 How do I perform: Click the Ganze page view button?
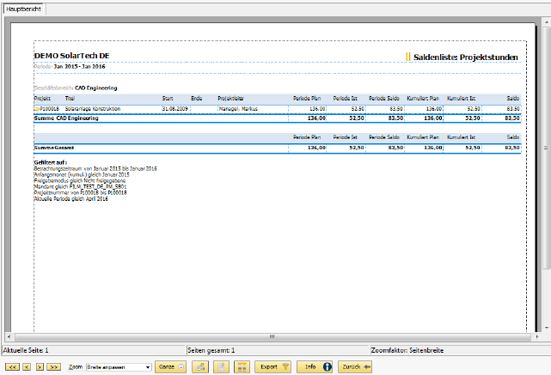point(170,366)
